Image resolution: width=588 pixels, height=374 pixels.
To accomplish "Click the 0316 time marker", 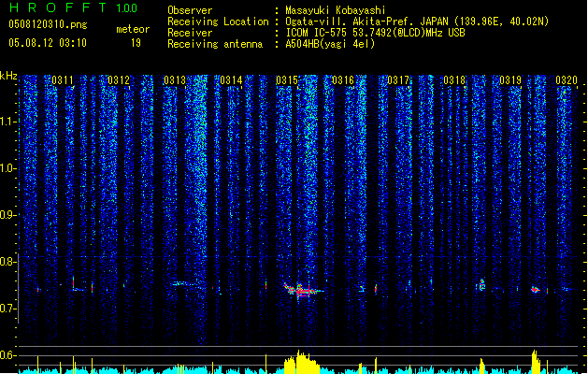I will coord(343,80).
